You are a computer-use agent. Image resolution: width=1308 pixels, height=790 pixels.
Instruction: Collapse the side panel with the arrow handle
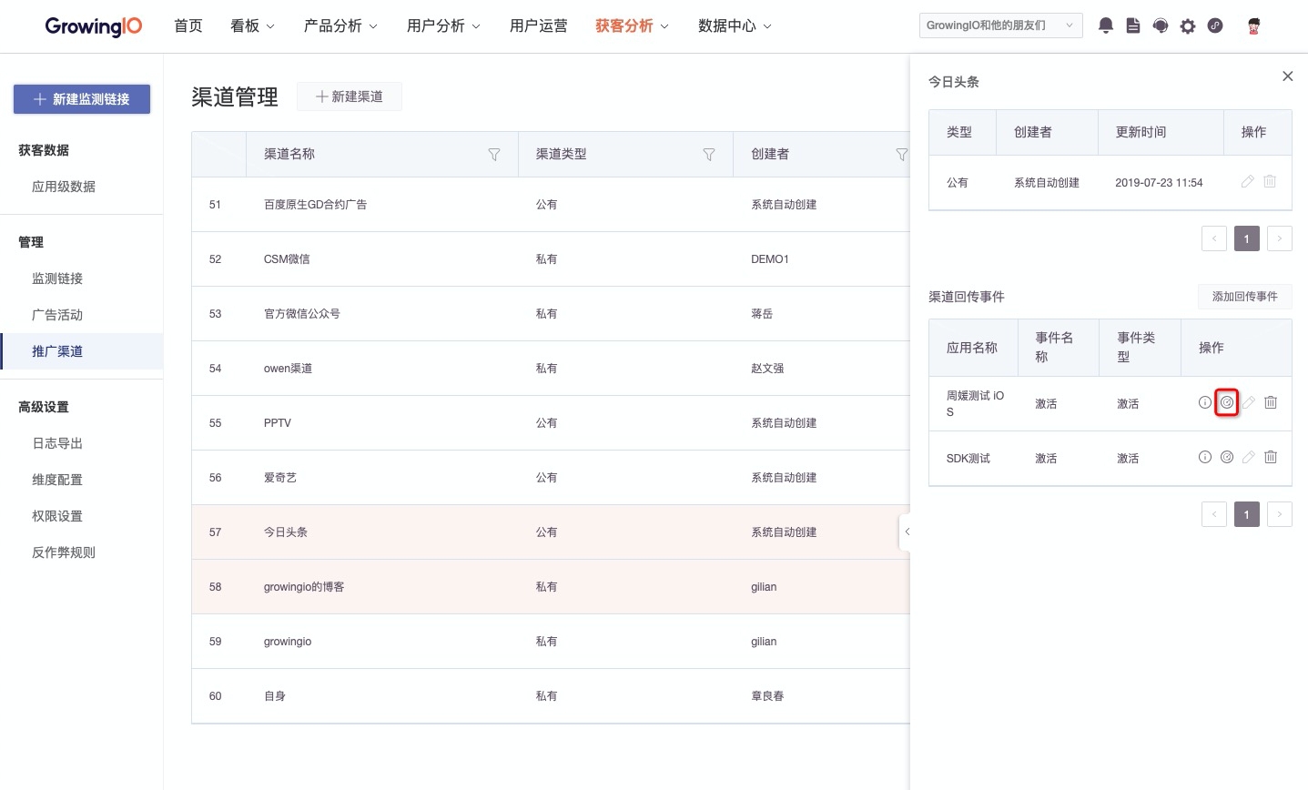click(906, 532)
